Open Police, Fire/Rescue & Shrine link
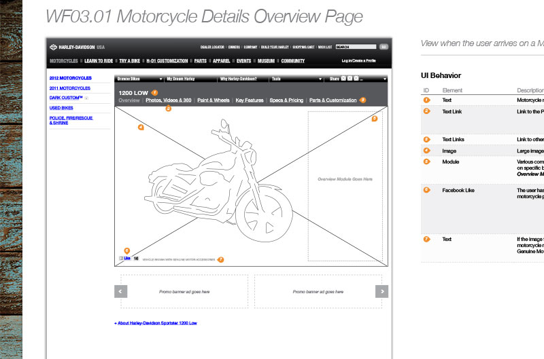The width and height of the screenshot is (544, 359). coord(71,120)
